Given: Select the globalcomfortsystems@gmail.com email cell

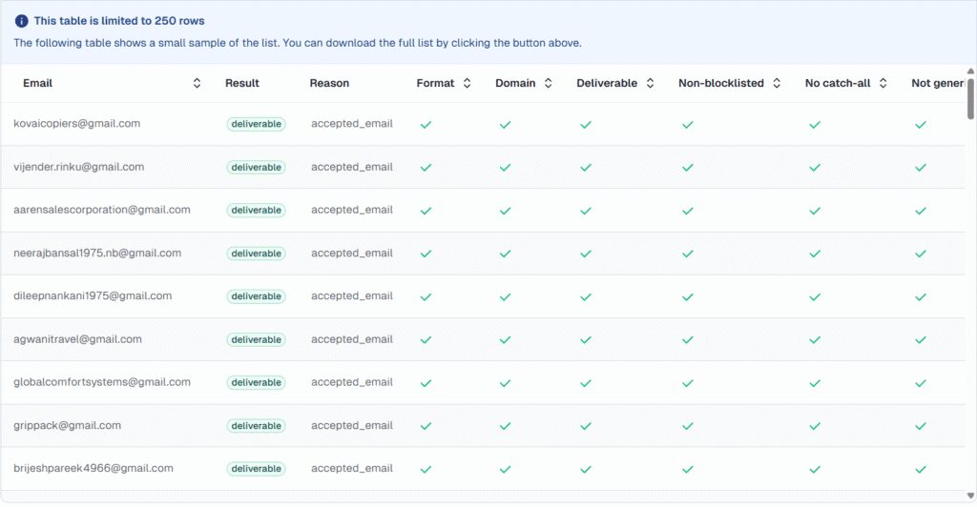Looking at the screenshot, I should [x=102, y=382].
